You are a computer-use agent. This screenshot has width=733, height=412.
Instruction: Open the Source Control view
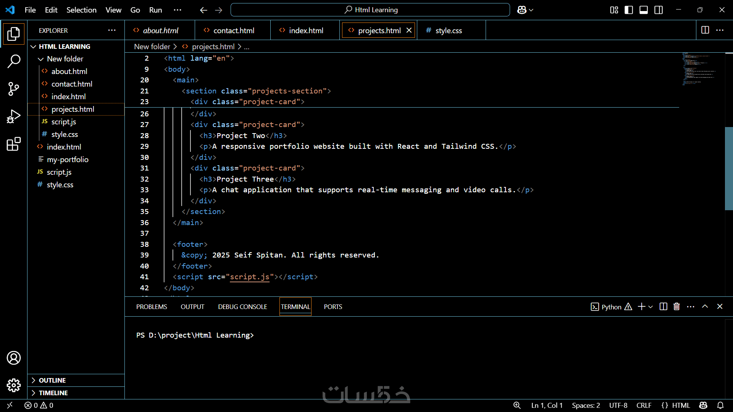pyautogui.click(x=14, y=89)
